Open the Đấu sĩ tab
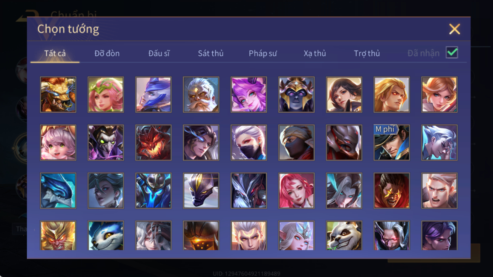This screenshot has width=493, height=277. (x=159, y=53)
